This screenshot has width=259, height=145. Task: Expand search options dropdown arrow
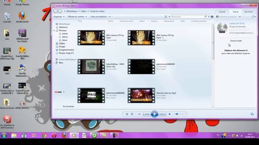(209, 17)
